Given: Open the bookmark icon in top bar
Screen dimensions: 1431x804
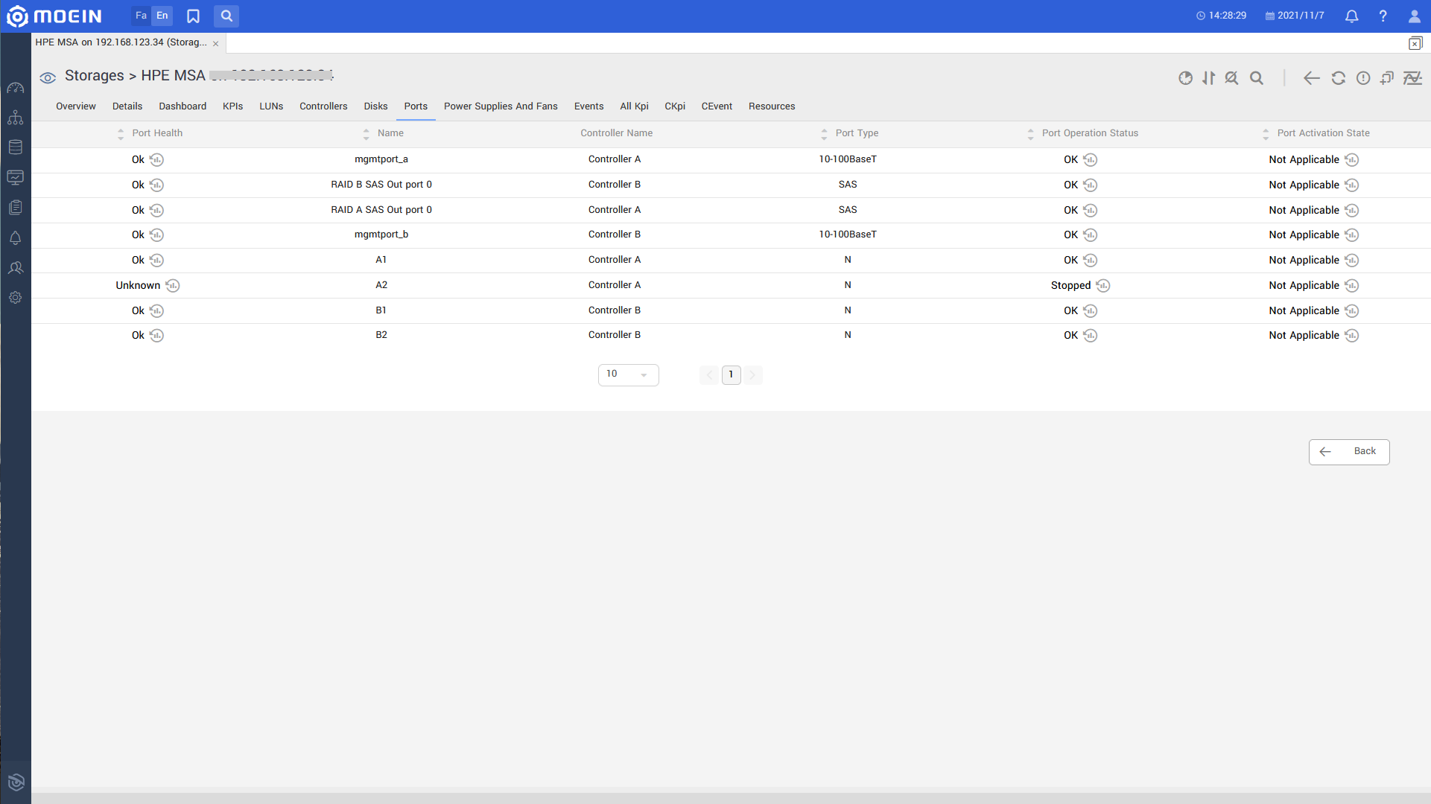Looking at the screenshot, I should 193,16.
